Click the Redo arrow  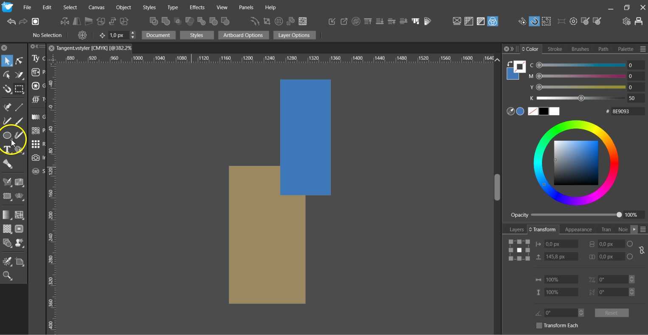23,21
